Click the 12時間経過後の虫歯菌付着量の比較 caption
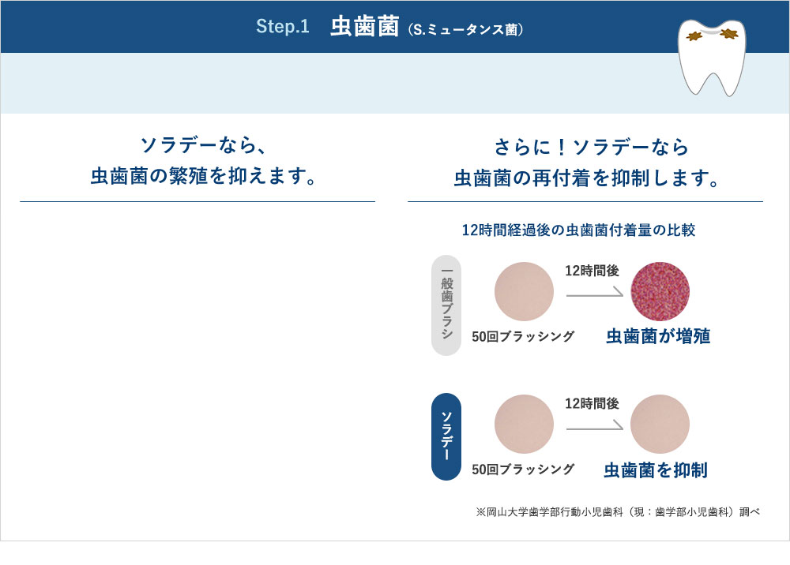 [x=578, y=230]
